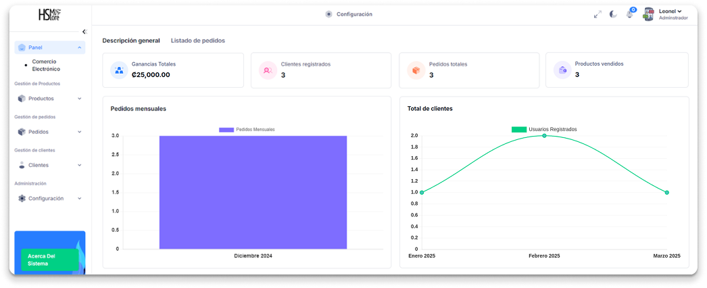Viewport: 707px width, 288px height.
Task: Click the user profile avatar picture
Action: 648,14
